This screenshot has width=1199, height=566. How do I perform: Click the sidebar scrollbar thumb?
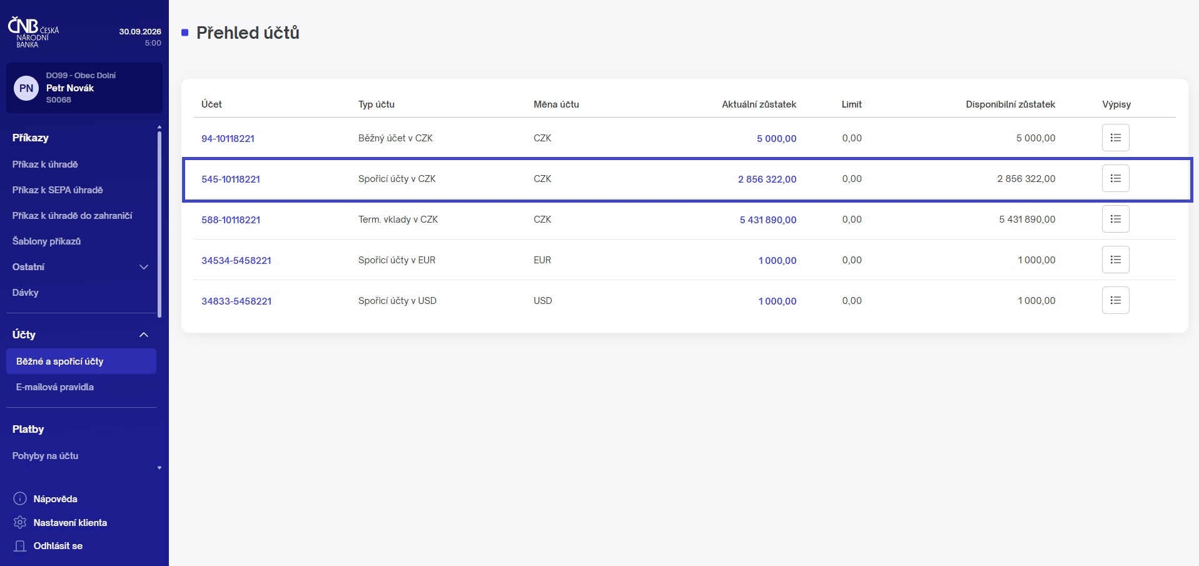pos(159,224)
